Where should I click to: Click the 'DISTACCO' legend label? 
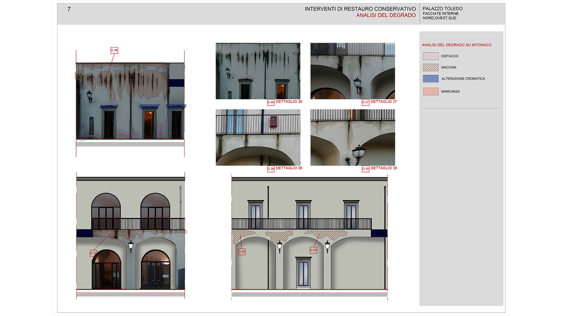[x=450, y=56]
